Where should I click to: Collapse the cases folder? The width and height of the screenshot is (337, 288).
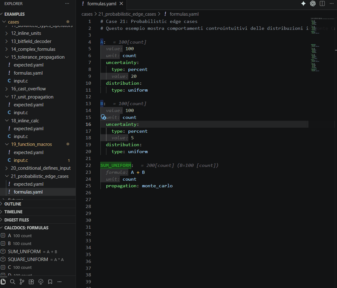tap(4, 22)
